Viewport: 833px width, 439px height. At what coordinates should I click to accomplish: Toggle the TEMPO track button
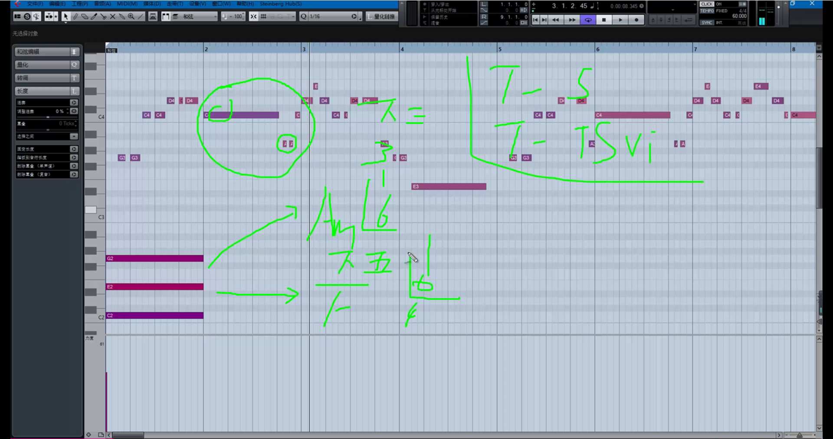(x=707, y=11)
